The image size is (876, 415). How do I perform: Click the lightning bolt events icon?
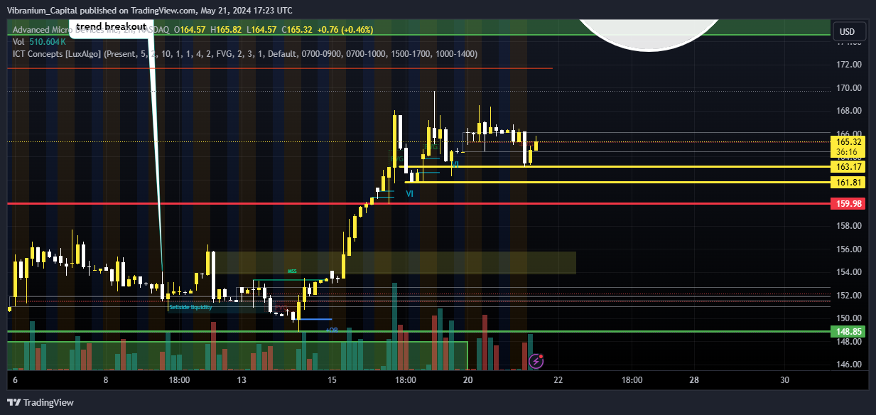(x=536, y=362)
